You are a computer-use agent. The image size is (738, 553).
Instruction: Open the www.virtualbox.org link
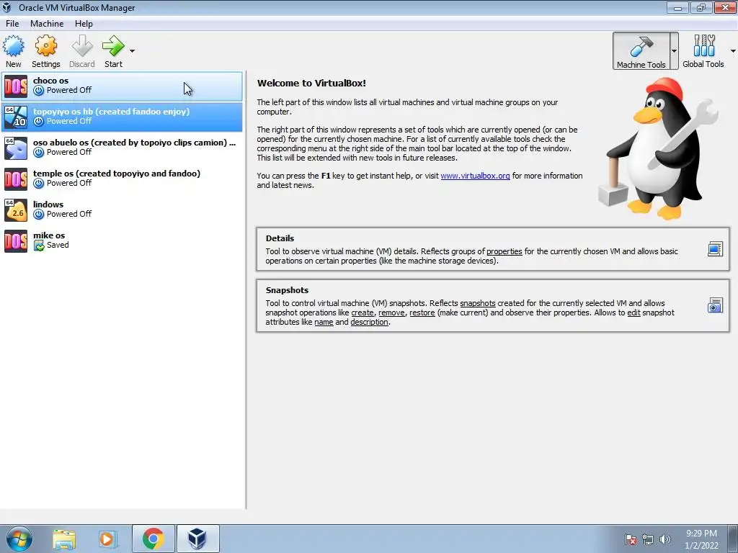point(475,176)
